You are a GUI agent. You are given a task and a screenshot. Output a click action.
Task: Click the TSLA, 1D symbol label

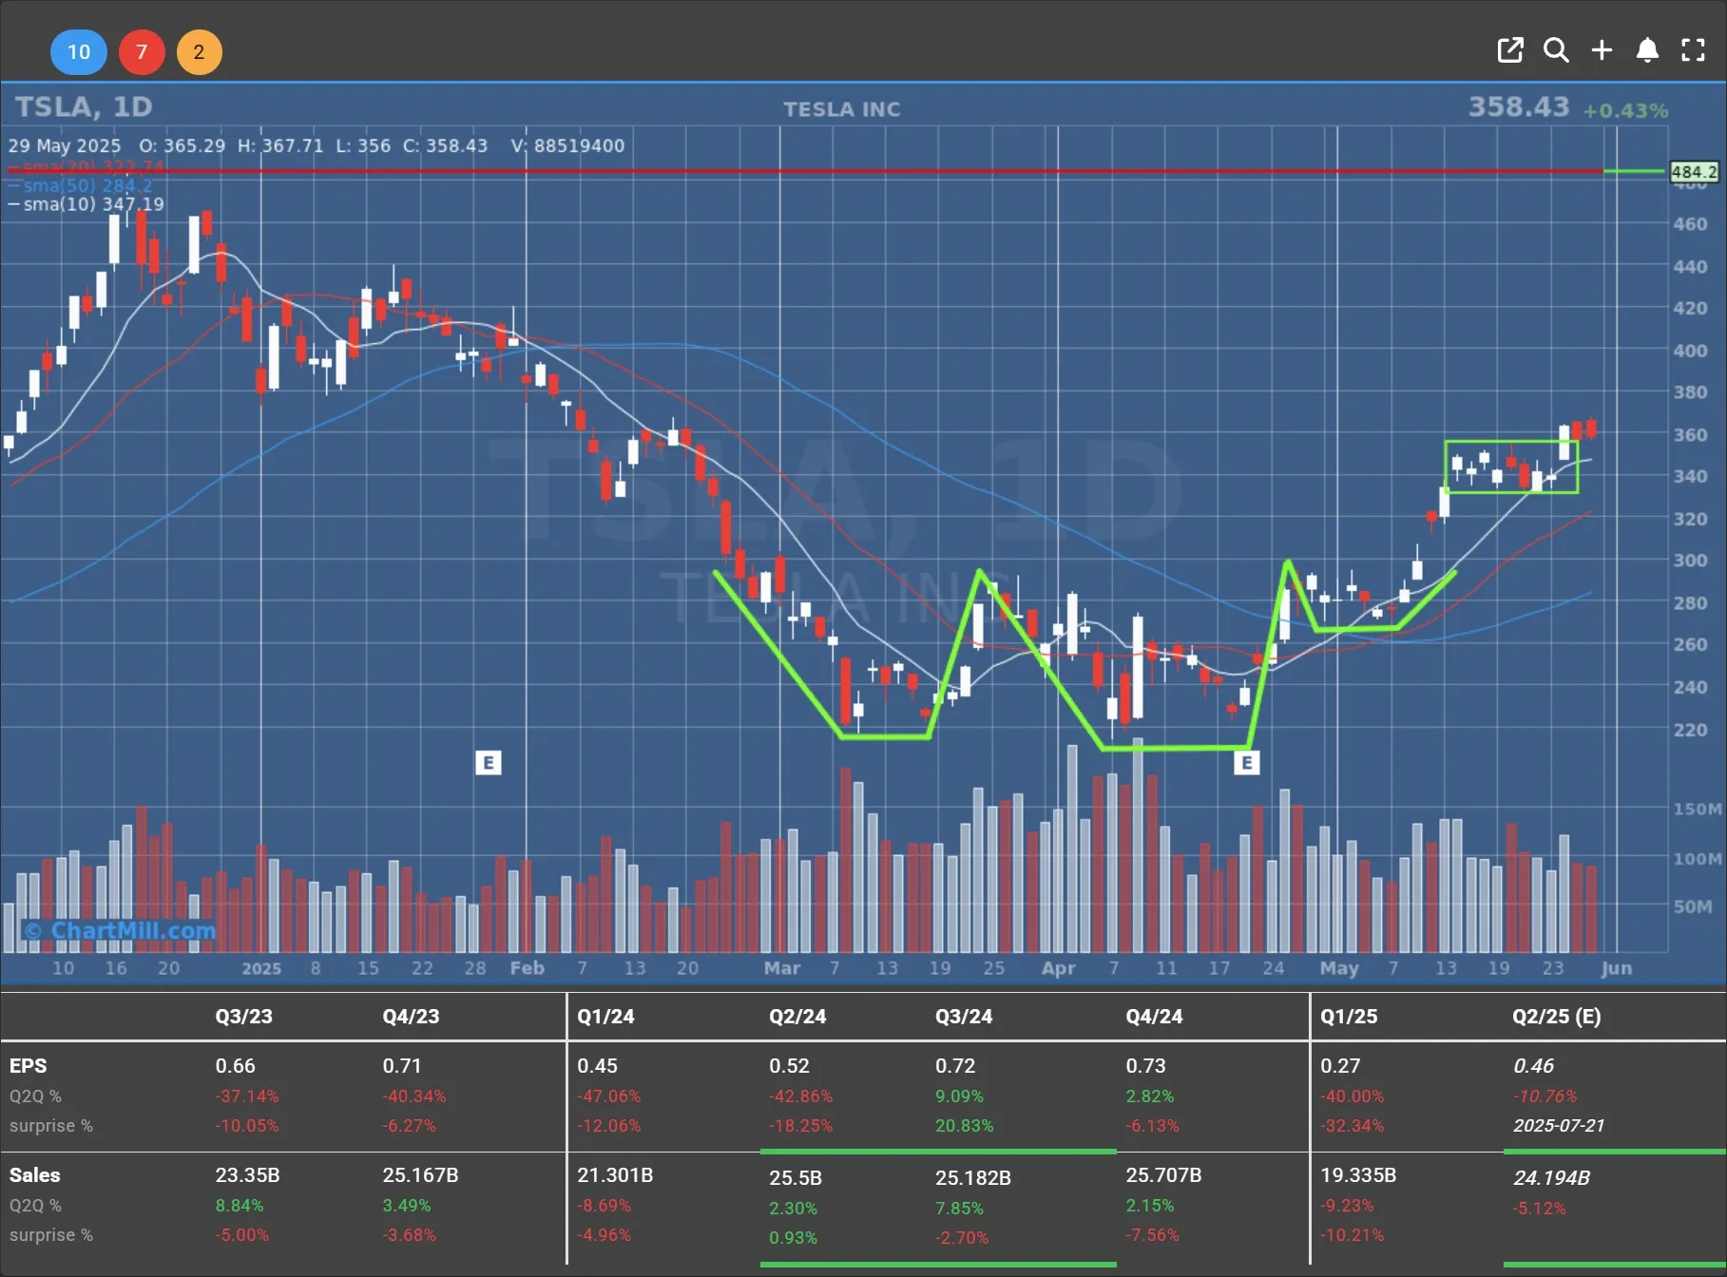click(x=84, y=106)
